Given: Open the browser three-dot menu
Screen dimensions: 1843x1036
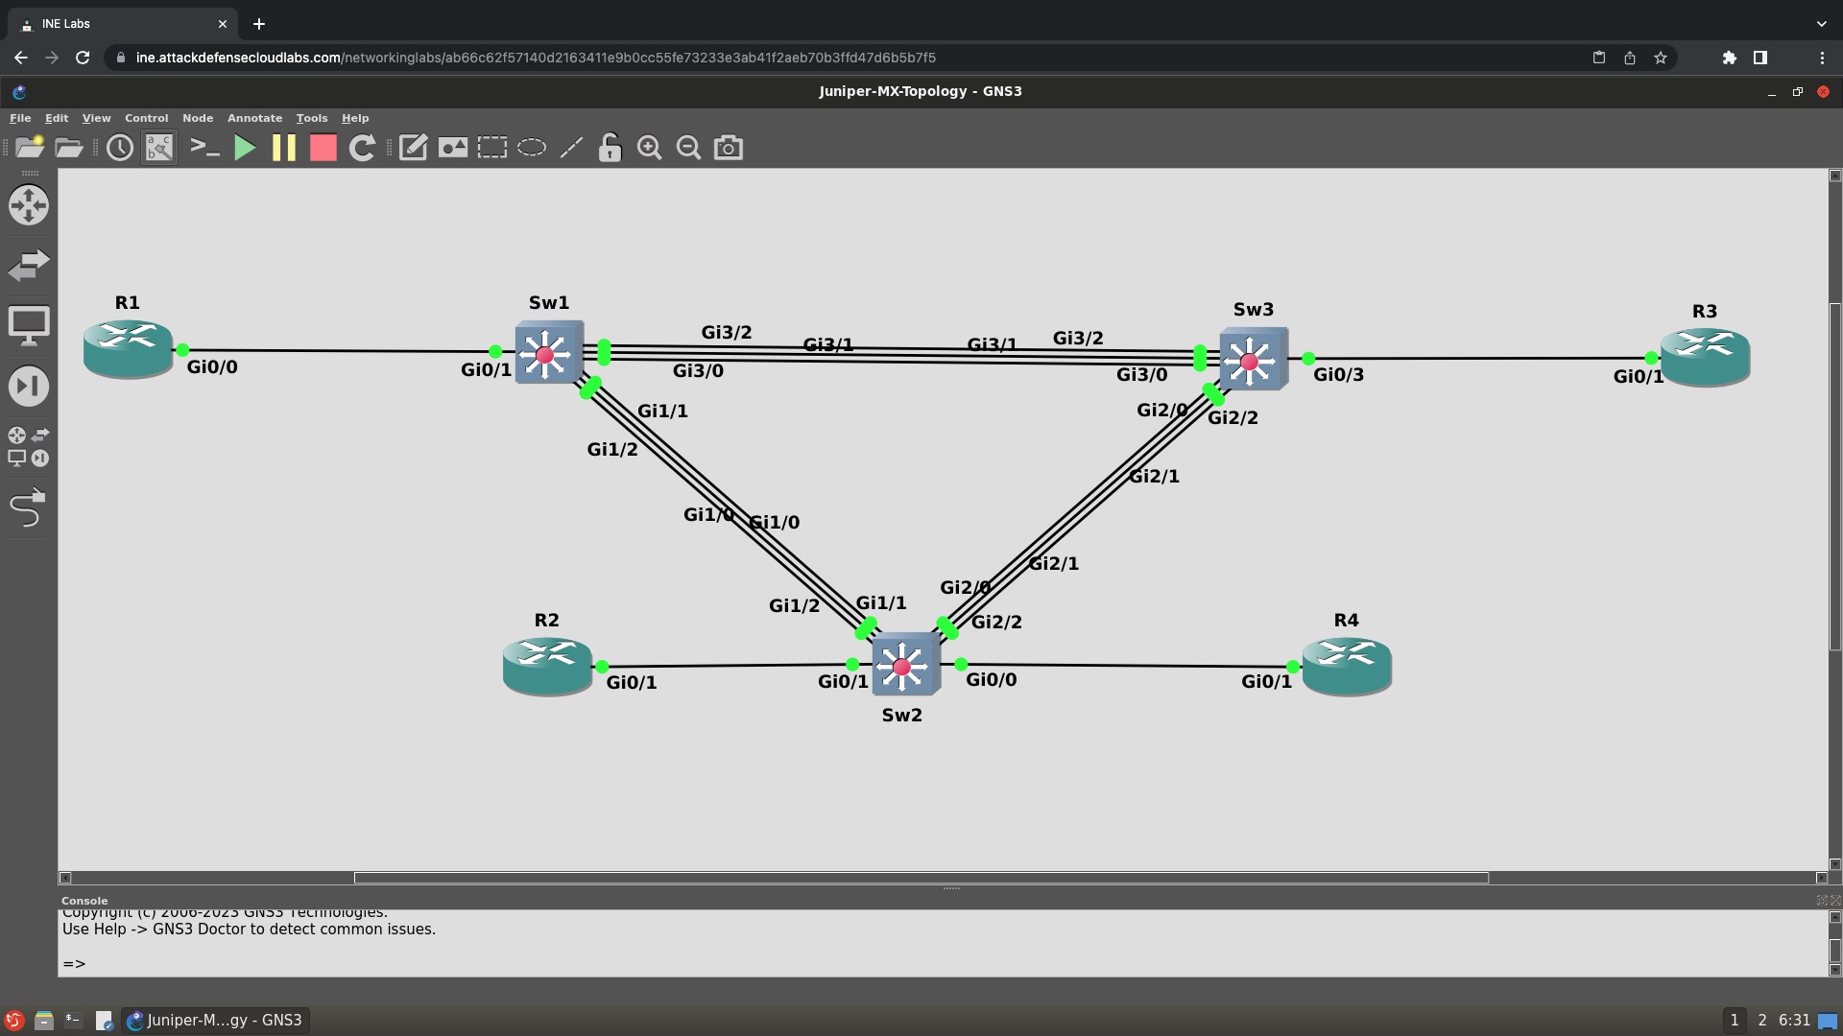Looking at the screenshot, I should coord(1822,58).
